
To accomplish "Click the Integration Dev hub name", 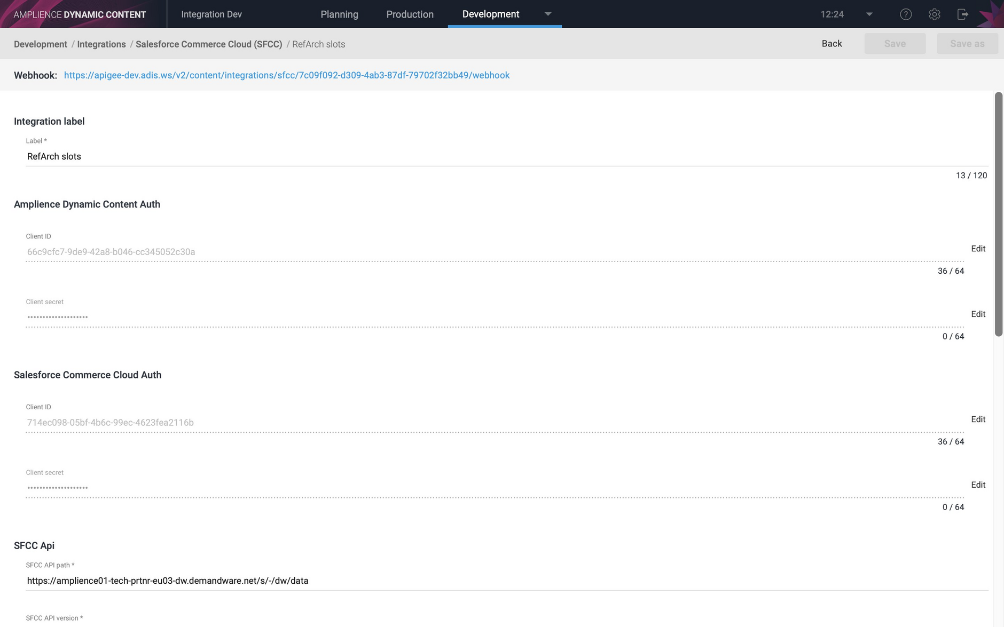I will (x=211, y=14).
